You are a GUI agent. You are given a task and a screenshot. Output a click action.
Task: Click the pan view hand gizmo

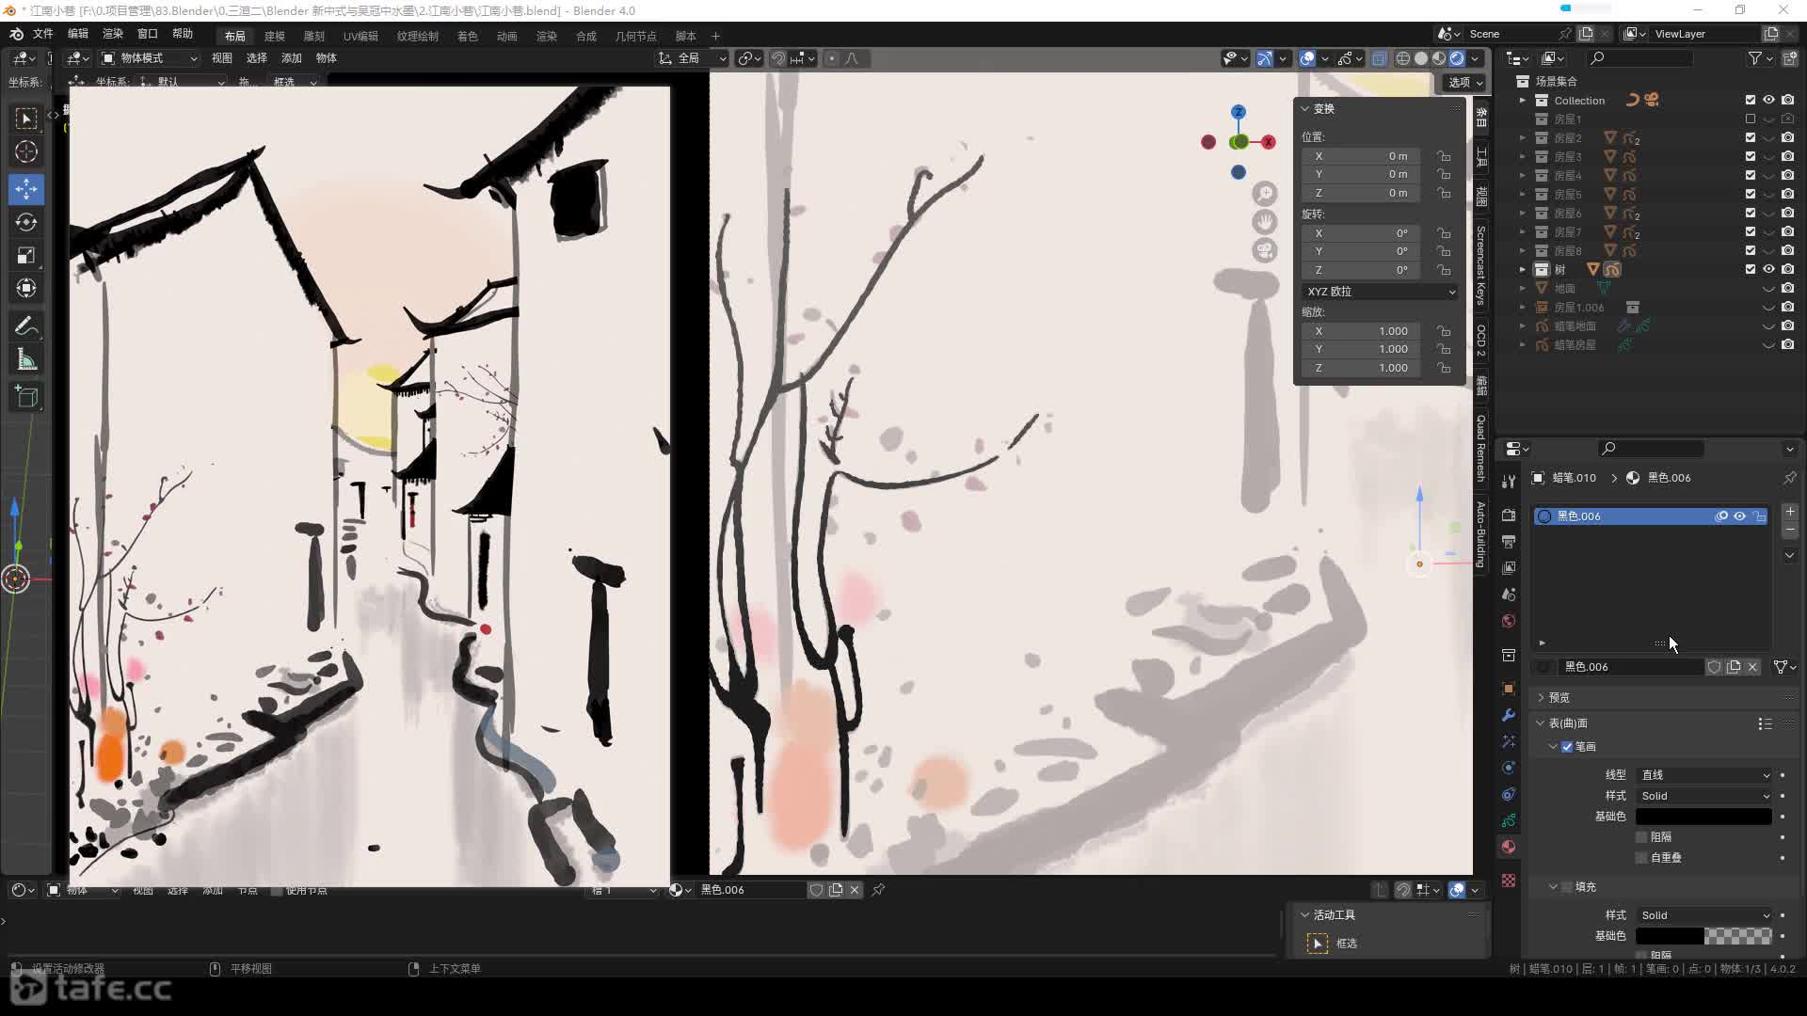point(1265,222)
